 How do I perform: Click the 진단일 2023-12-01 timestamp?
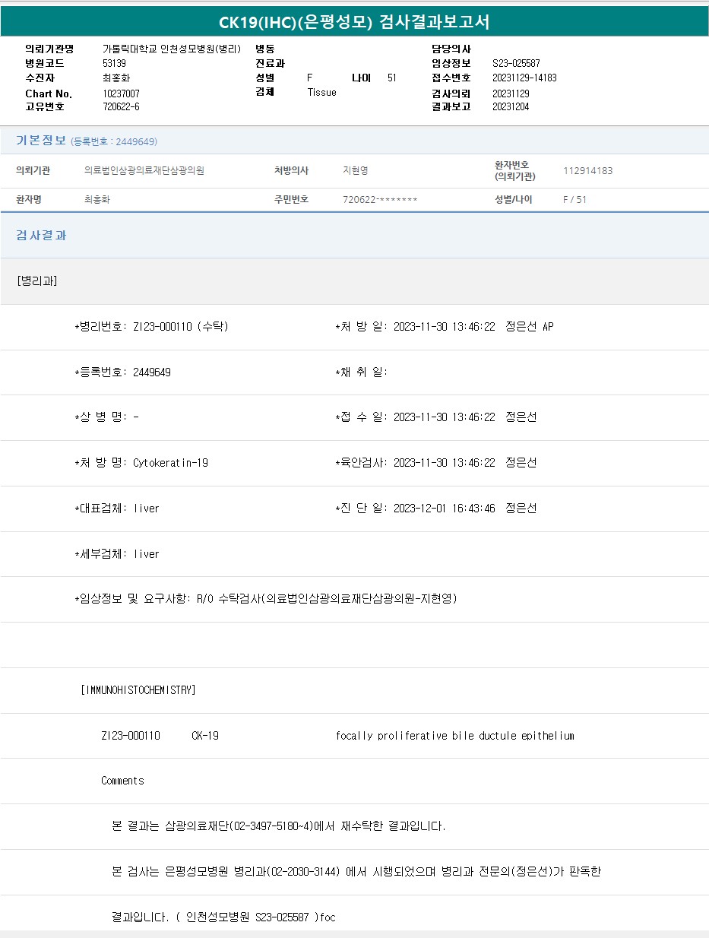coord(444,509)
